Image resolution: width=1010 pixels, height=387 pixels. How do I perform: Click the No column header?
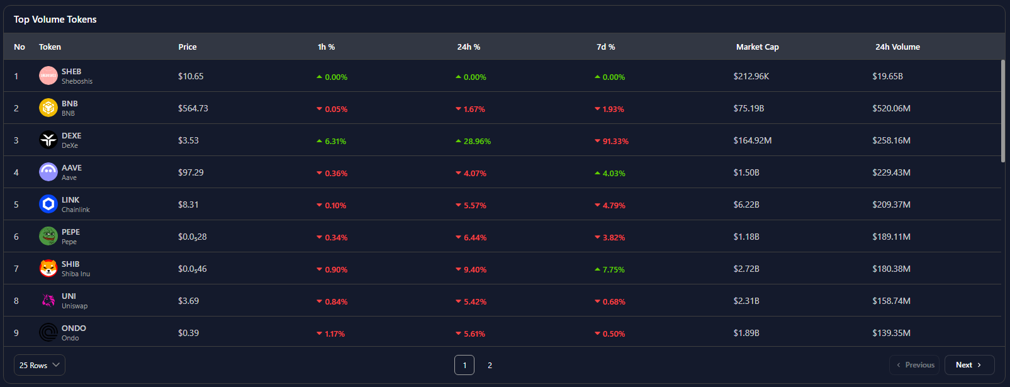[x=20, y=47]
